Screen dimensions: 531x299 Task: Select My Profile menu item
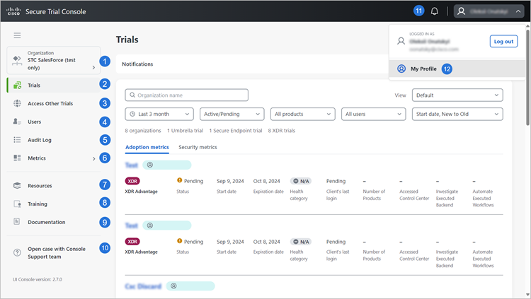457,69
